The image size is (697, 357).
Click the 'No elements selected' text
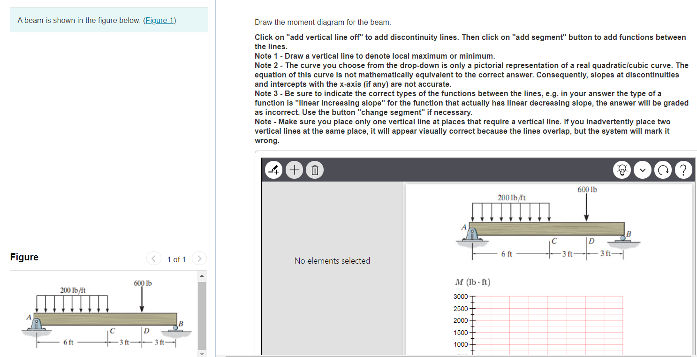pos(332,261)
